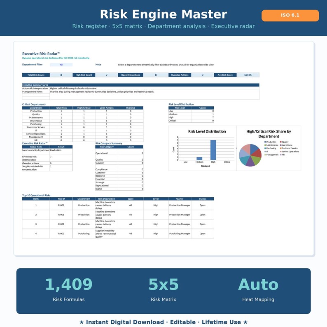Click risk ID R-003 in the risks table
Viewport: 327px width, 327px height.
point(61,234)
